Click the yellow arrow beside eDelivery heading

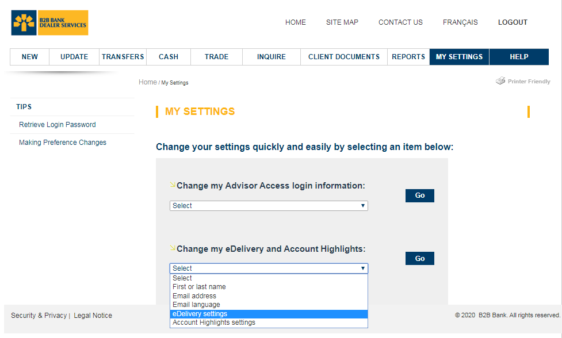coord(173,247)
